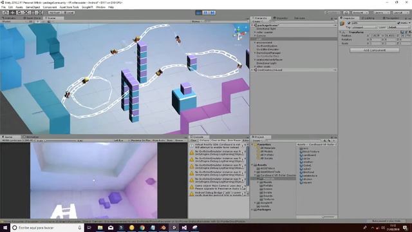
Task: Open the Layer dropdown in Inspector
Action: (398, 27)
